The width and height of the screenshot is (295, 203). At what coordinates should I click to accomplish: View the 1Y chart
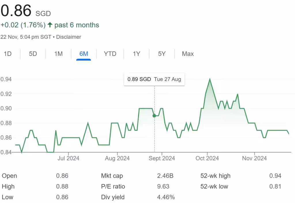click(136, 54)
